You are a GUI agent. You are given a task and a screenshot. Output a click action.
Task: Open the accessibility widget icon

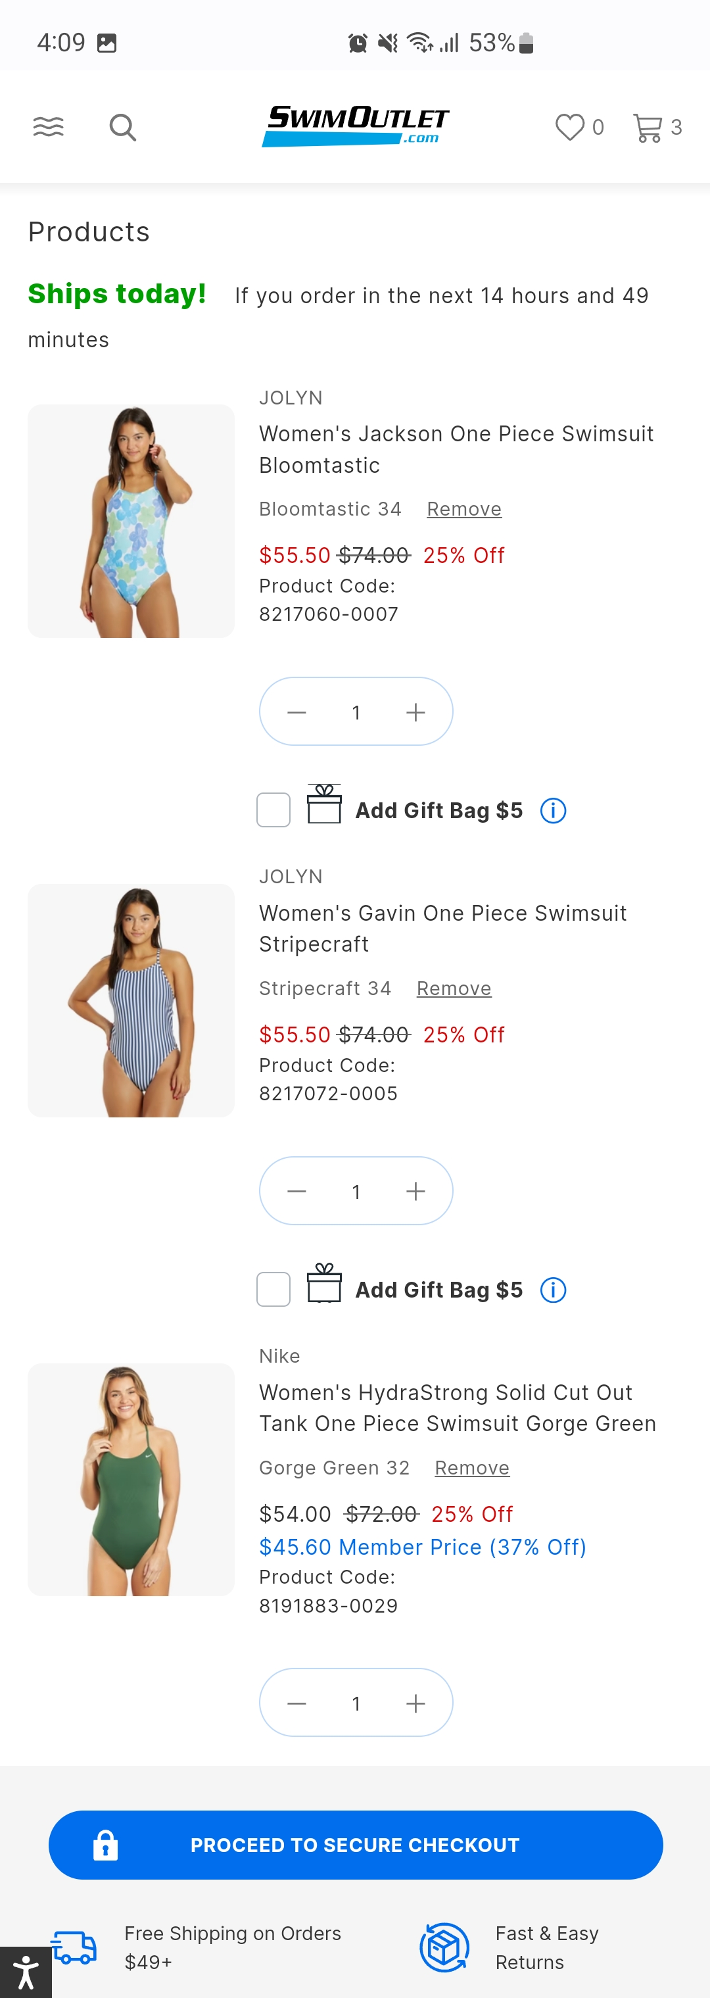26,1972
